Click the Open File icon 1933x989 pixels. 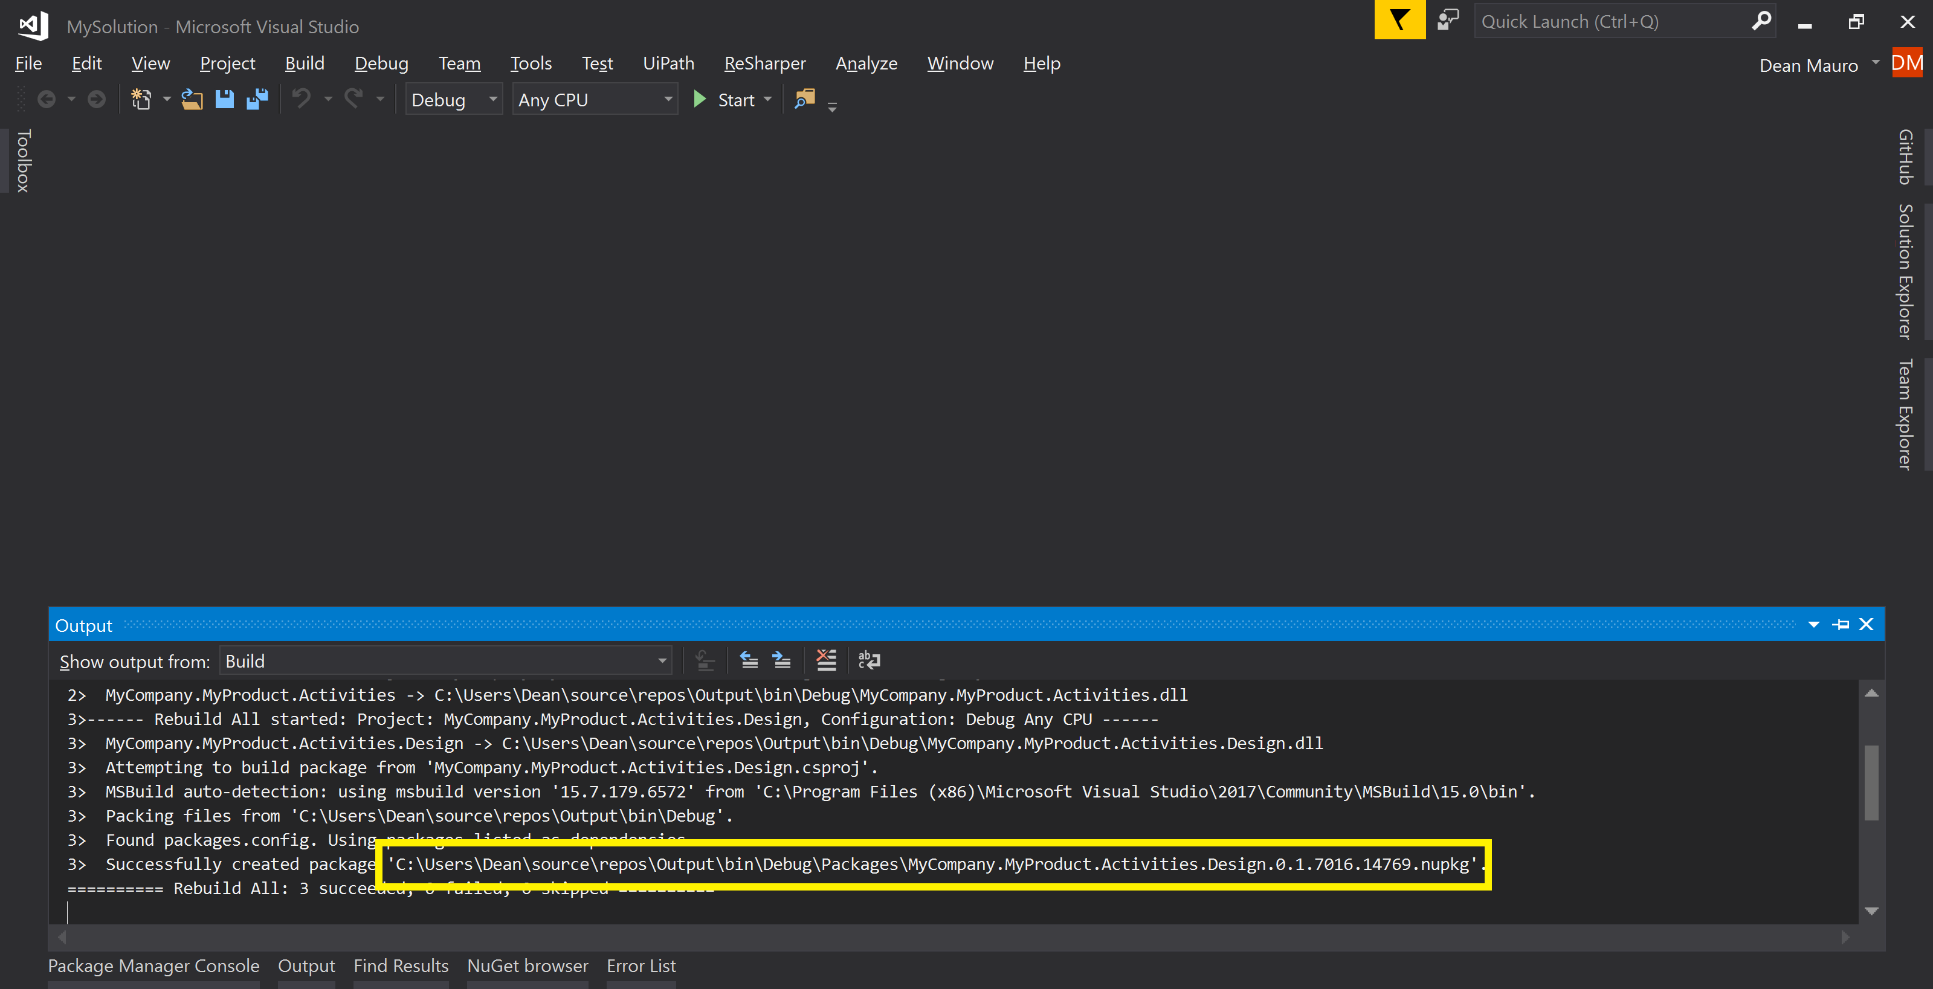pyautogui.click(x=192, y=98)
